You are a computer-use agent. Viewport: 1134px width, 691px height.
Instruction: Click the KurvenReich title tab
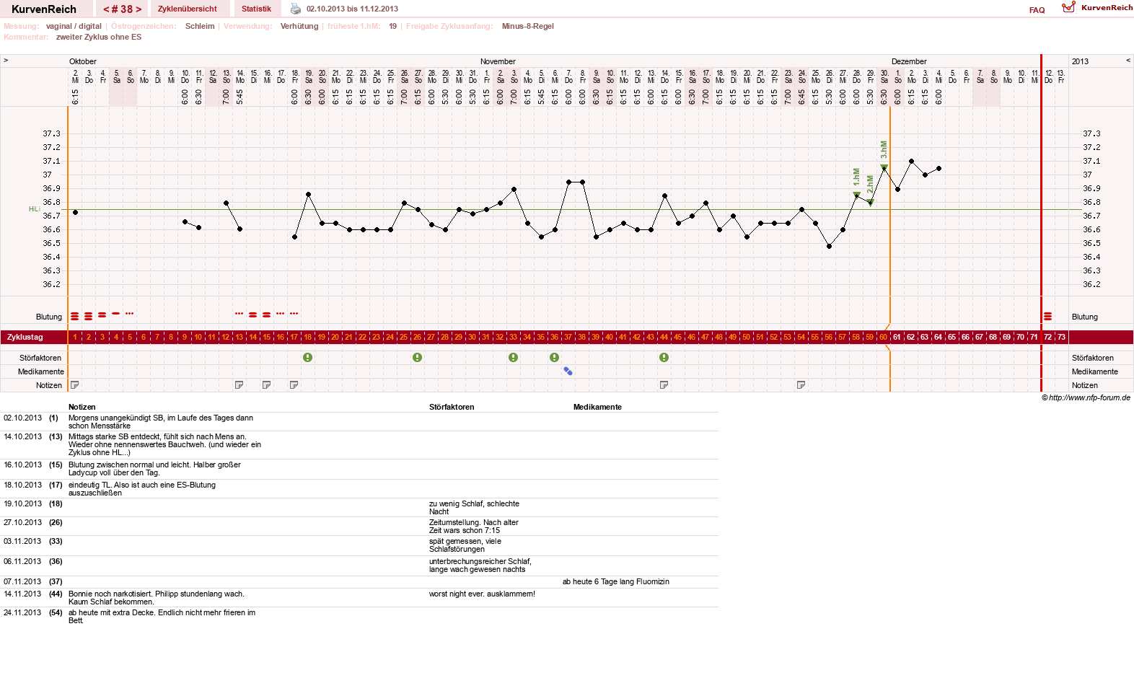click(44, 9)
